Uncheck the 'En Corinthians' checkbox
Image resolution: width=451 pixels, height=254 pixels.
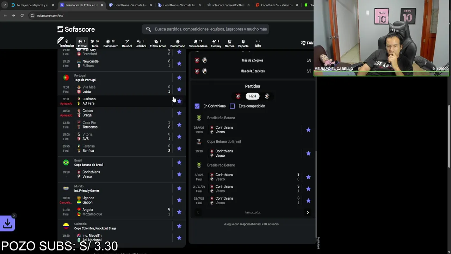click(x=197, y=106)
